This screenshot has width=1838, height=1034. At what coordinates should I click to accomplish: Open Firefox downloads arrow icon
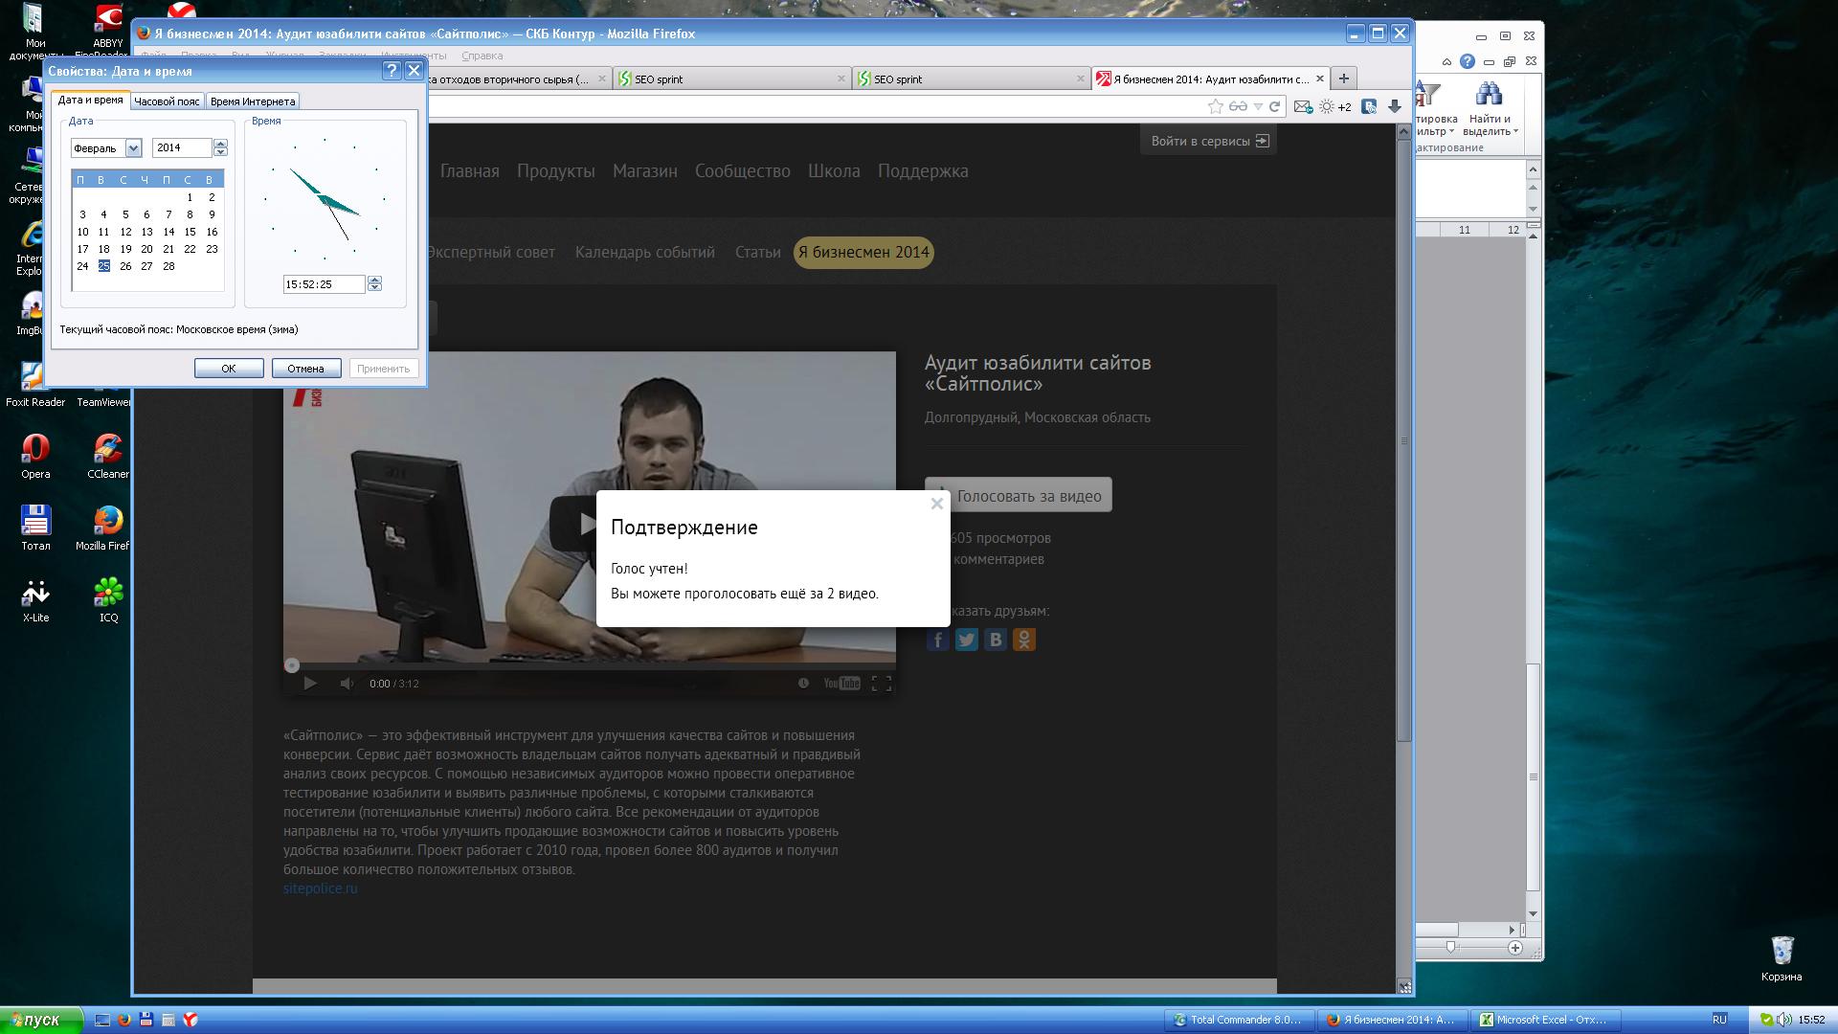[1395, 106]
